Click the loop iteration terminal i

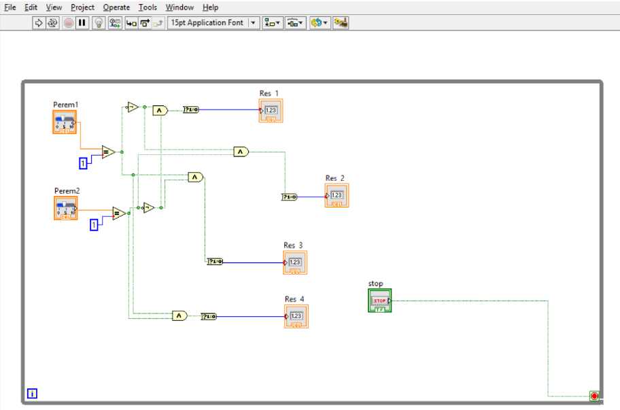coord(32,393)
